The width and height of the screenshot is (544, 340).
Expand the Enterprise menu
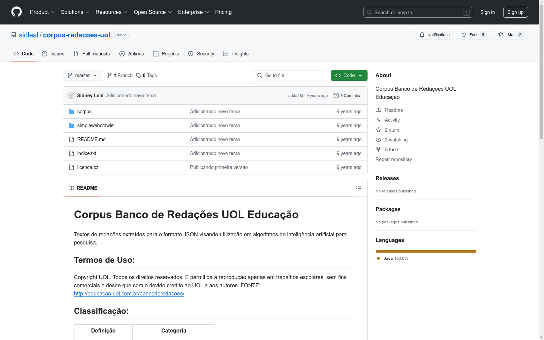193,12
